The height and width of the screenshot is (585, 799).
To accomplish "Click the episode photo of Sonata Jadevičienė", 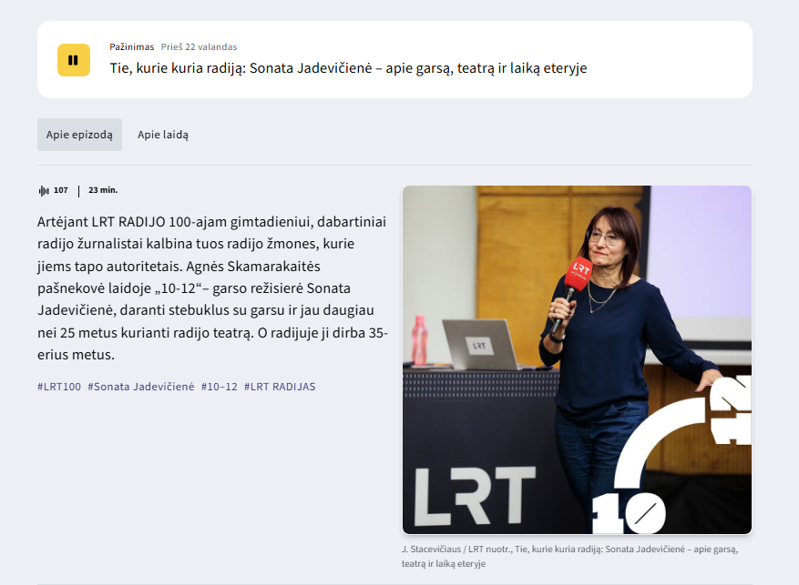I will (577, 359).
